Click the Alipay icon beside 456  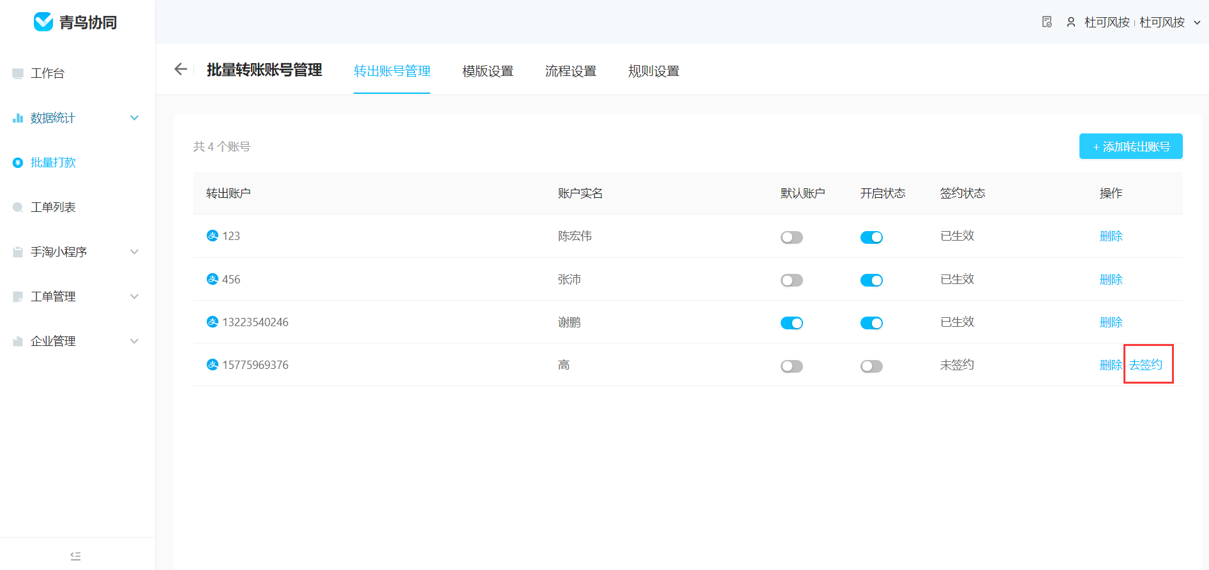213,279
